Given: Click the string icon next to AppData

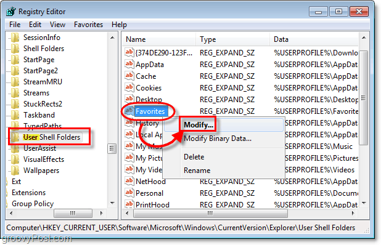Looking at the screenshot, I should pos(129,64).
